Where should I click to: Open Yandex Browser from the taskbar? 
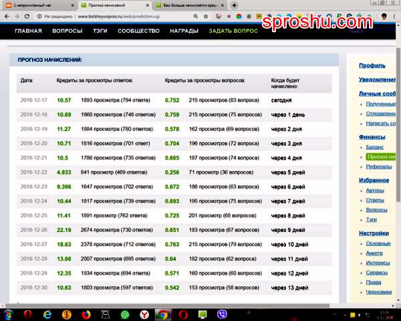coord(144,313)
